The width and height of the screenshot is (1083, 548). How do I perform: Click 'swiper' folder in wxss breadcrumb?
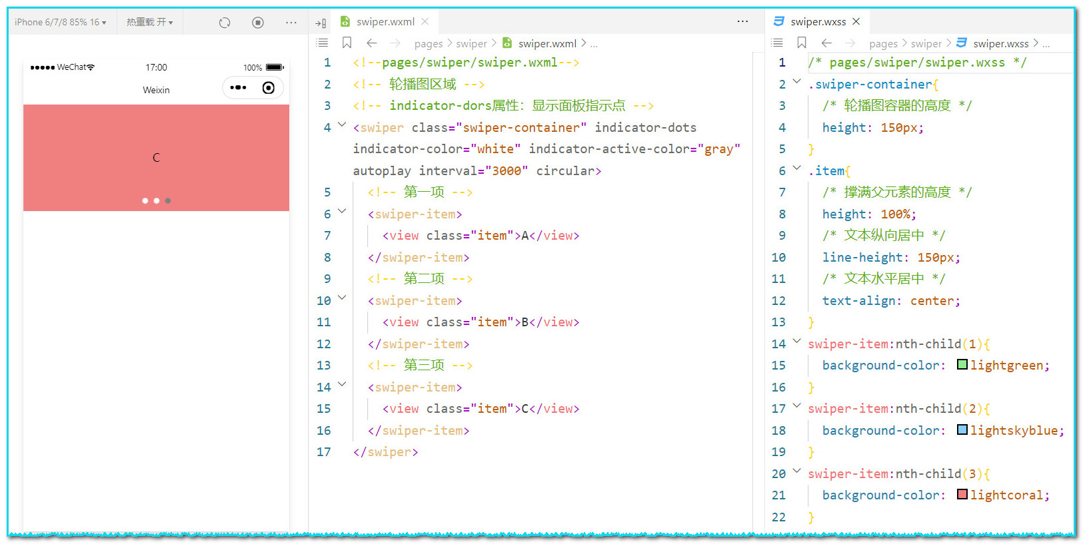[926, 43]
